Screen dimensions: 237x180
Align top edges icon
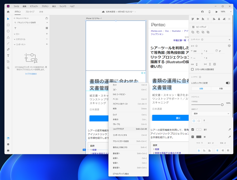click(x=193, y=19)
